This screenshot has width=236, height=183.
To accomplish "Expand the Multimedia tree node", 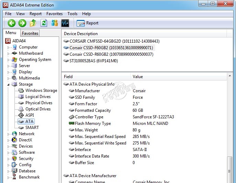I will [8, 78].
